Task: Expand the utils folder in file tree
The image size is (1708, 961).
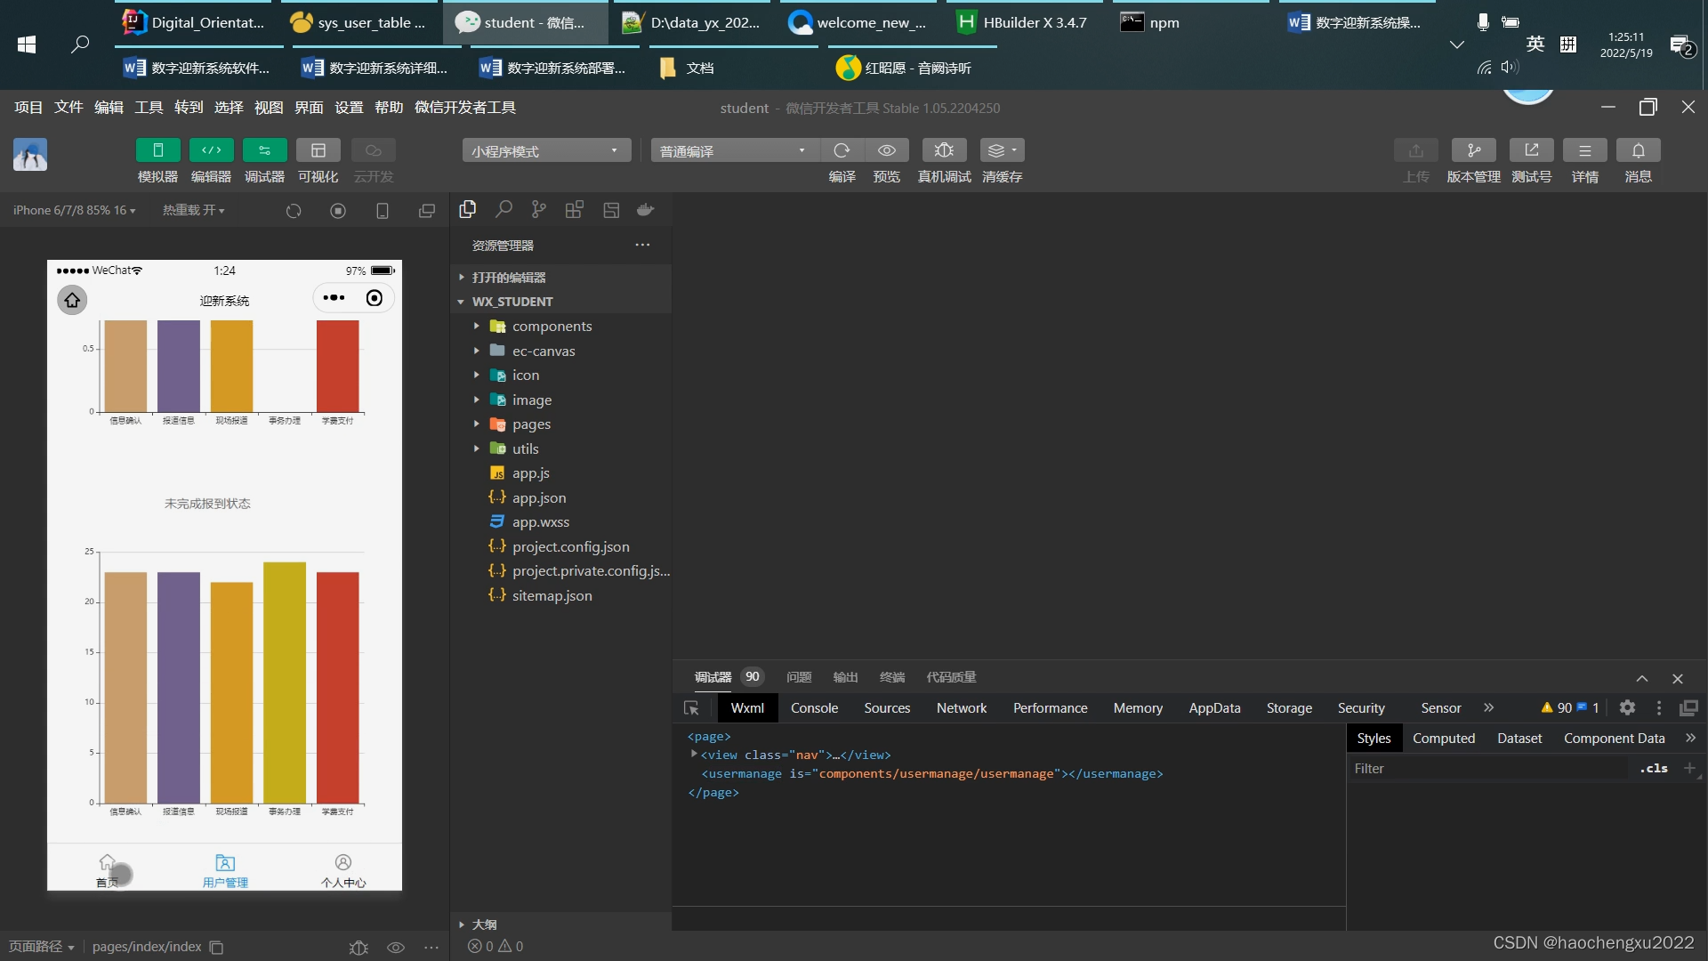Action: pyautogui.click(x=476, y=448)
